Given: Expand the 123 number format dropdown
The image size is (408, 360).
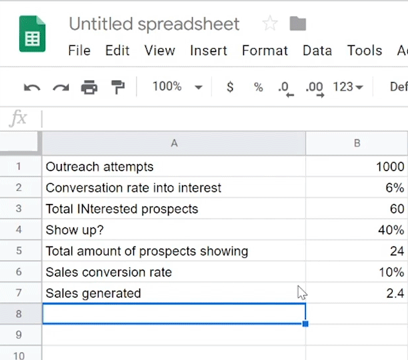Looking at the screenshot, I should tap(348, 87).
